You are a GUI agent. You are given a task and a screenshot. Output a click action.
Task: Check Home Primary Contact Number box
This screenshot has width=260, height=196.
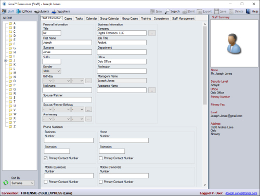pos(100,158)
